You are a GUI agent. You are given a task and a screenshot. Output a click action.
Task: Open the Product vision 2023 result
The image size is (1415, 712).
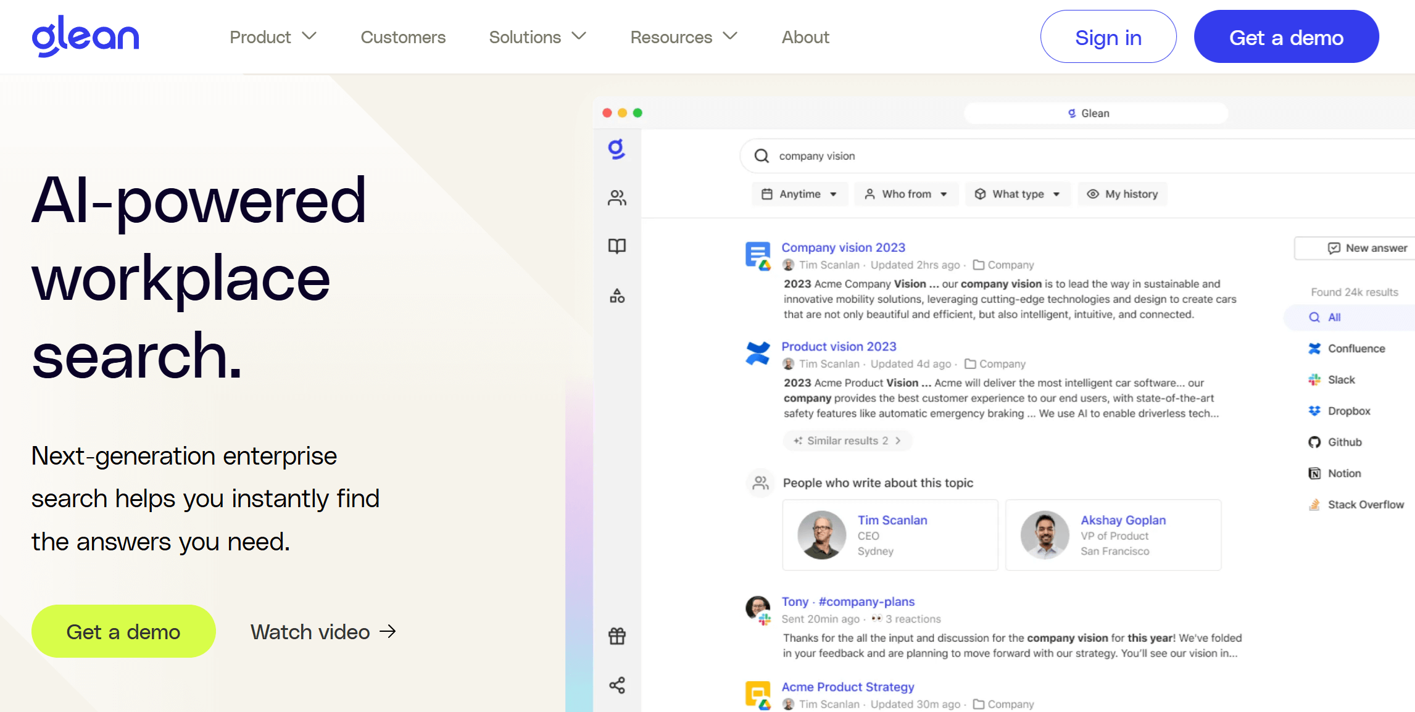(x=839, y=347)
